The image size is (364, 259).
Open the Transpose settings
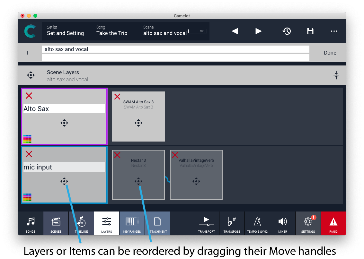point(232,223)
